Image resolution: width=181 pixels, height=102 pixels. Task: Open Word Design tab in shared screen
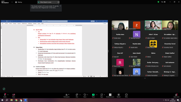[x=14, y=24]
